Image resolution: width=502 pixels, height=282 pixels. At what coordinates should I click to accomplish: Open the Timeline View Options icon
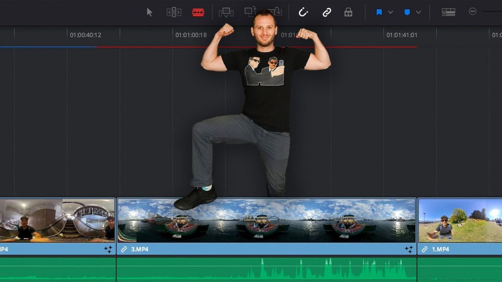[450, 12]
